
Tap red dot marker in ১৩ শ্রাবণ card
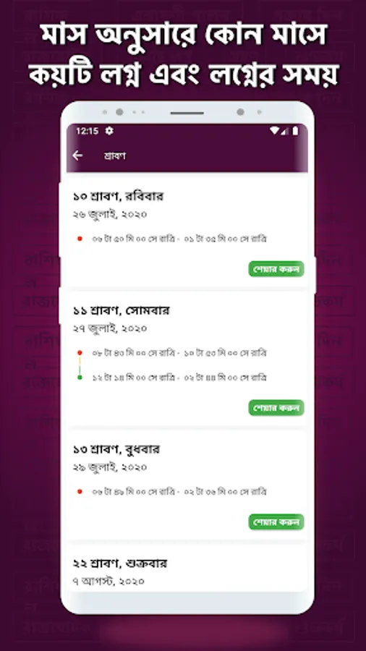point(80,492)
